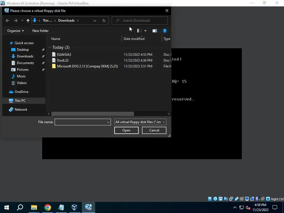The height and width of the screenshot is (213, 284).
Task: Click the Open button
Action: pos(126,130)
